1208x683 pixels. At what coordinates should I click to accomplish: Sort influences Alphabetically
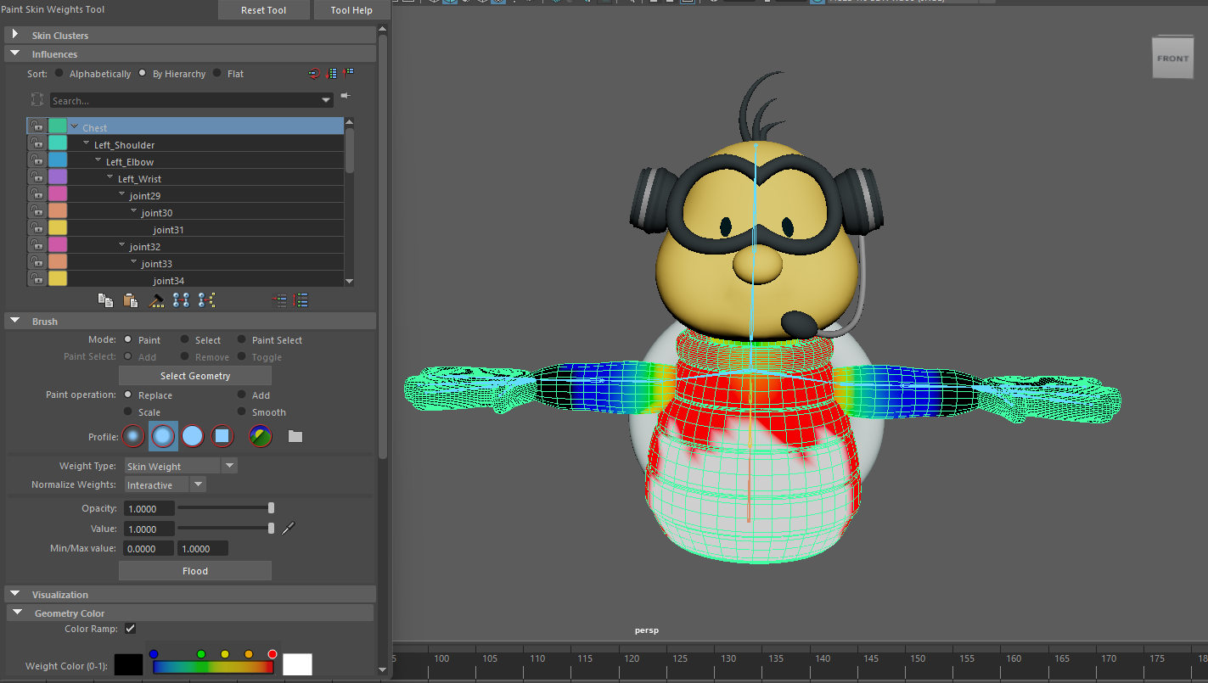pyautogui.click(x=59, y=73)
